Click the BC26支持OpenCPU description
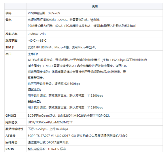This screenshot has width=166, height=159. pos(69,116)
